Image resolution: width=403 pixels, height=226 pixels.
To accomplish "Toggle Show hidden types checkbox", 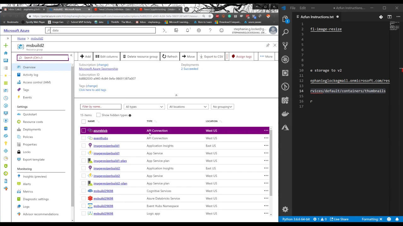I will pos(98,115).
